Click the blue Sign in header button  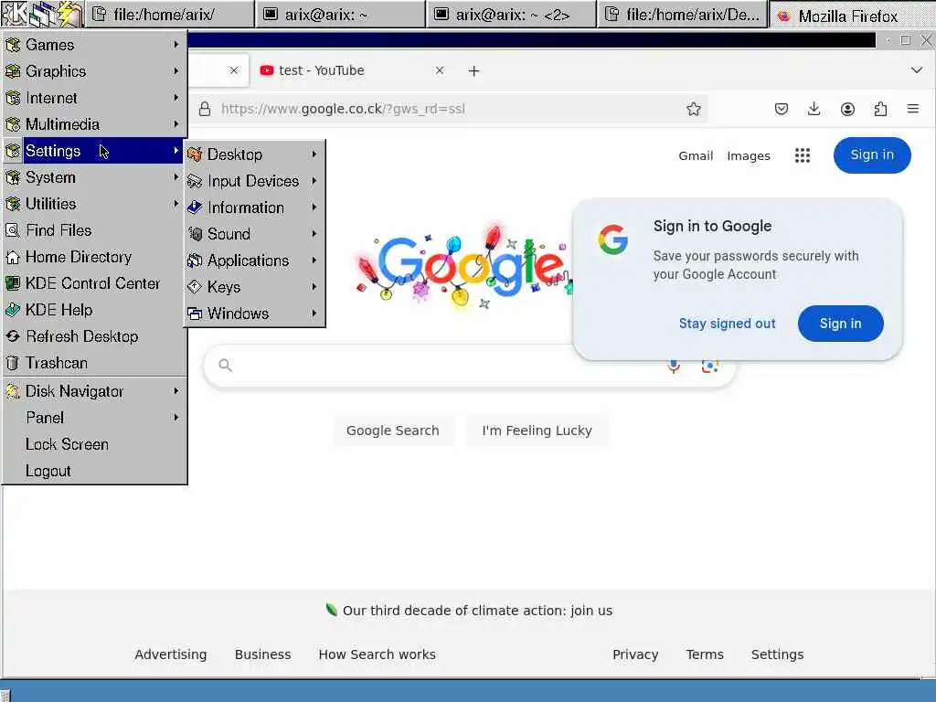[872, 155]
